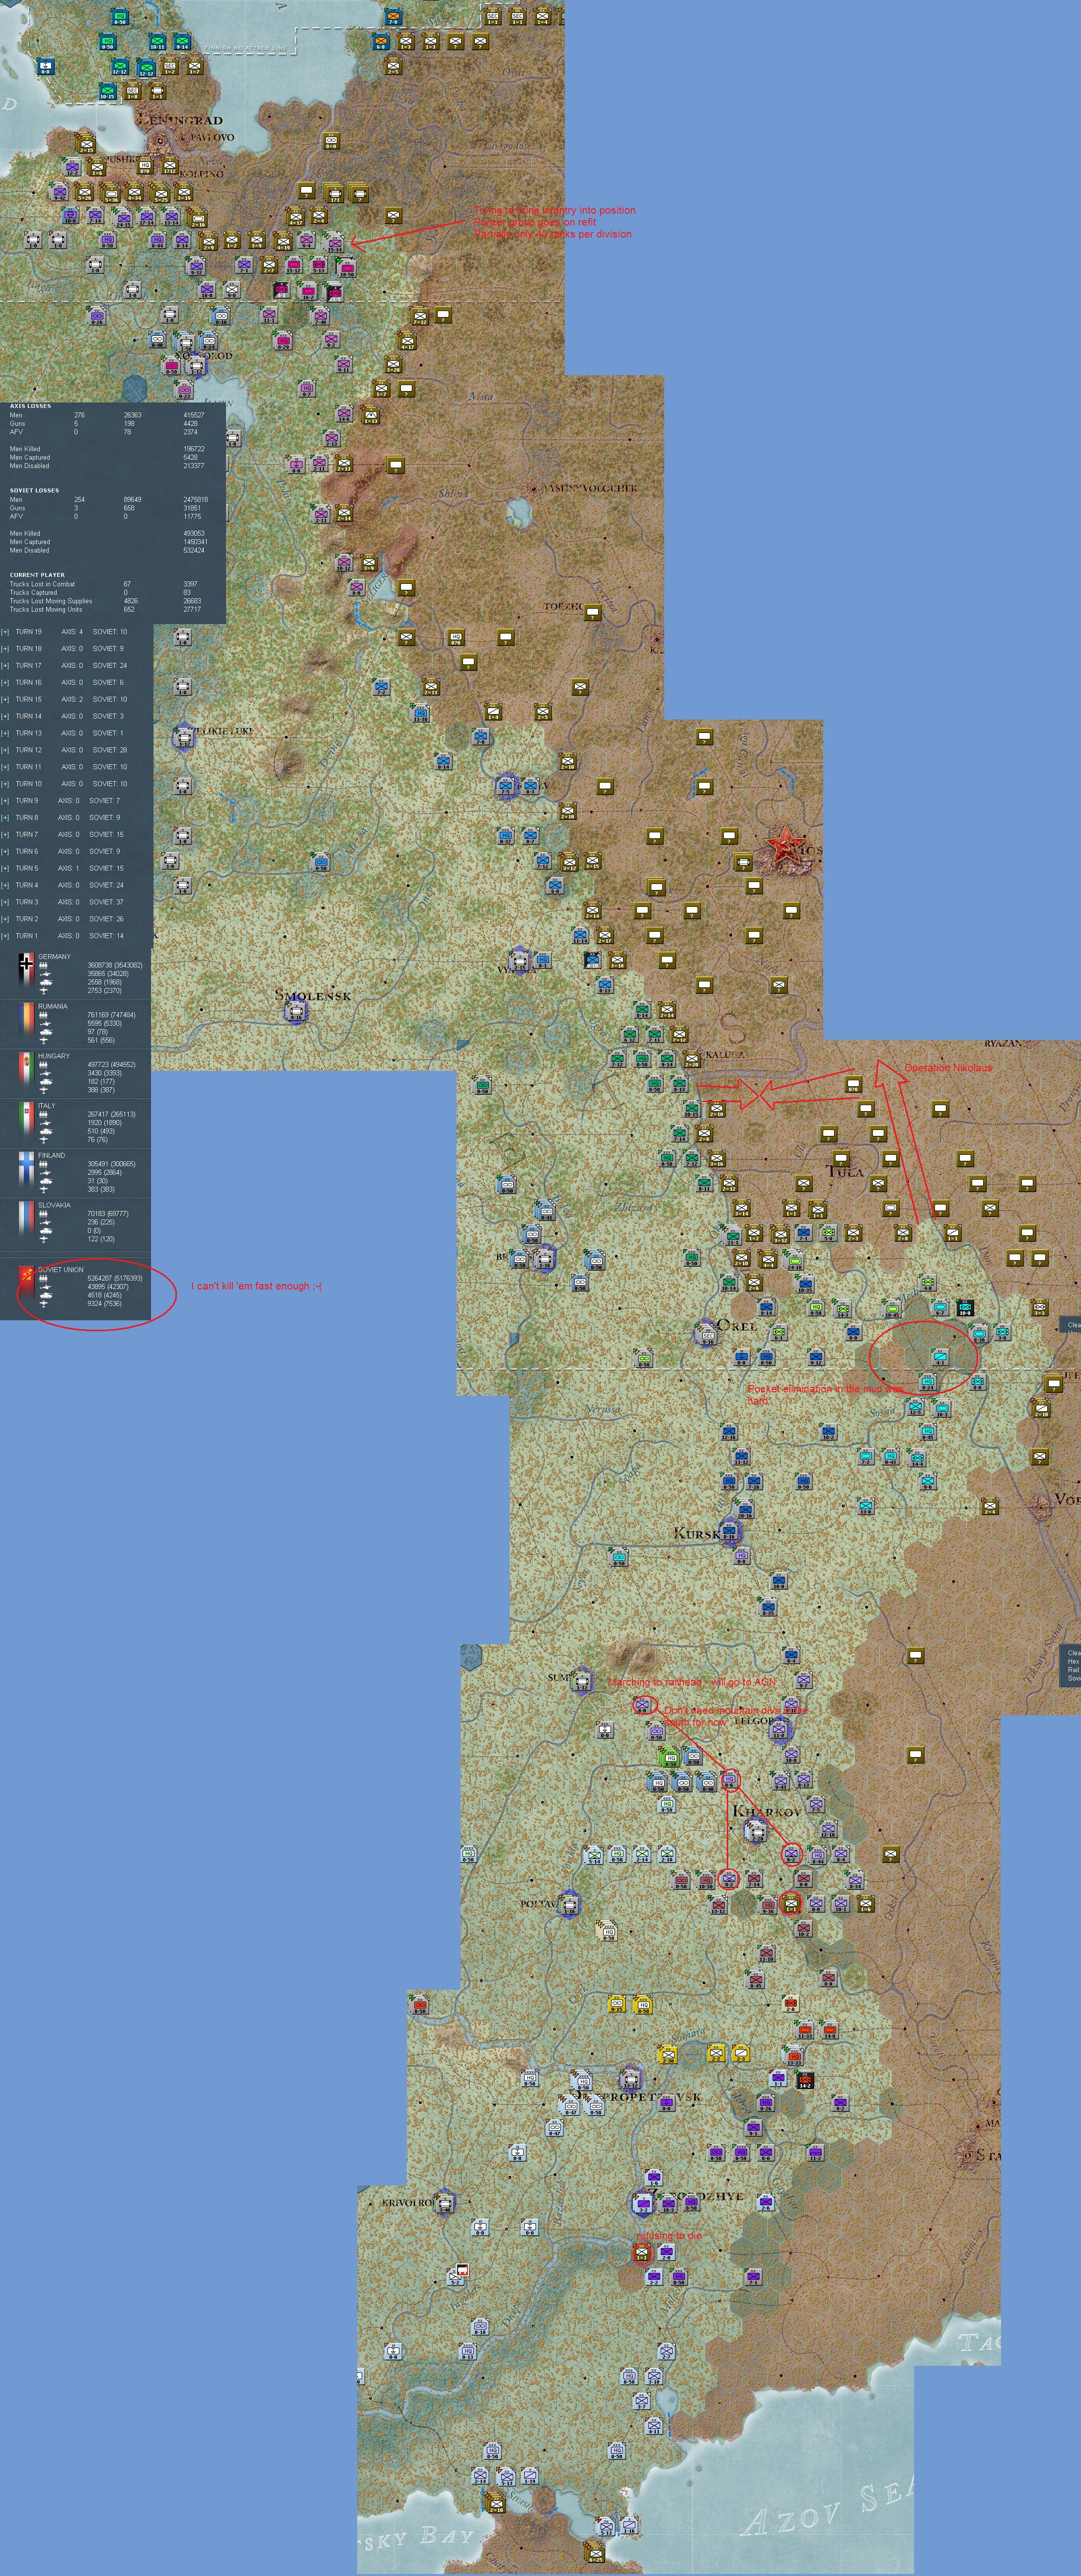Expand the TURN 10 losses row

[x=5, y=784]
